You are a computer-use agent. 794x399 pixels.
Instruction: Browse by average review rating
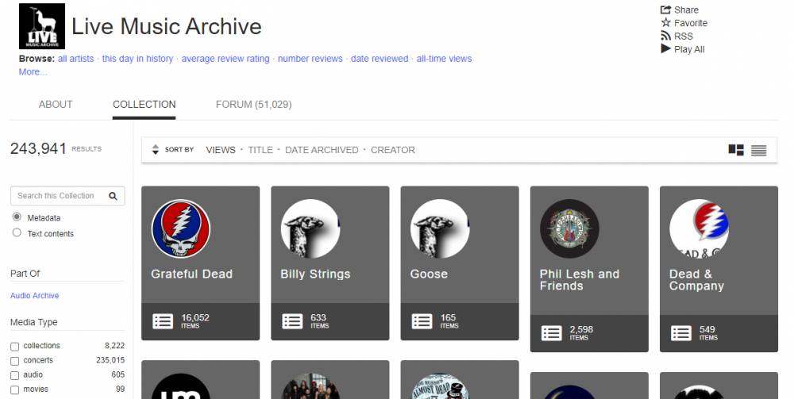click(x=225, y=59)
